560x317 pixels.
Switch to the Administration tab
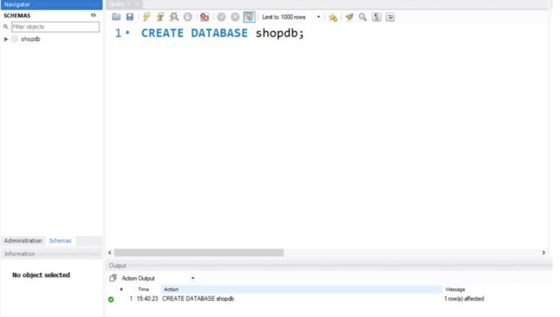[x=23, y=240]
